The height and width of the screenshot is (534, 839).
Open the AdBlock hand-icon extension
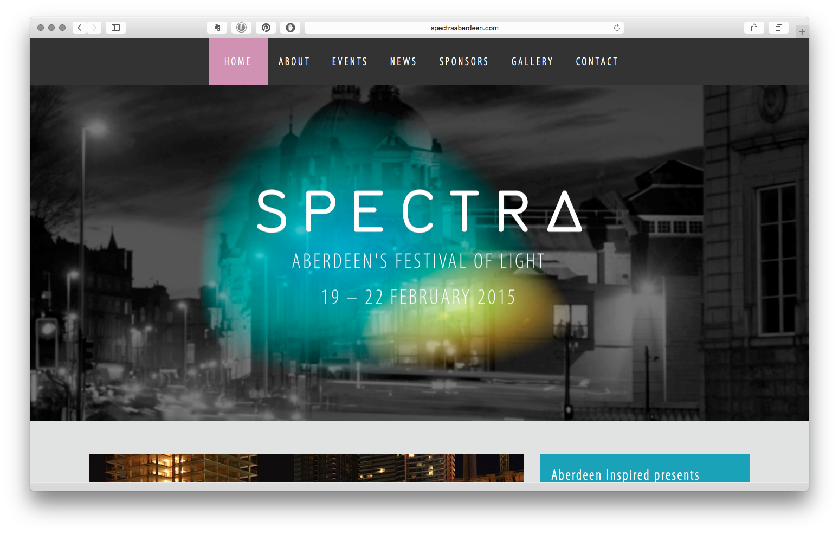[x=291, y=28]
